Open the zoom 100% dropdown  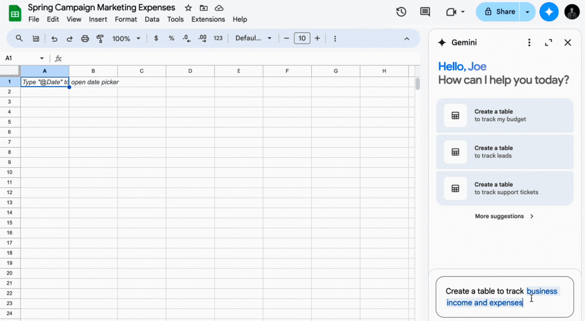pyautogui.click(x=126, y=38)
